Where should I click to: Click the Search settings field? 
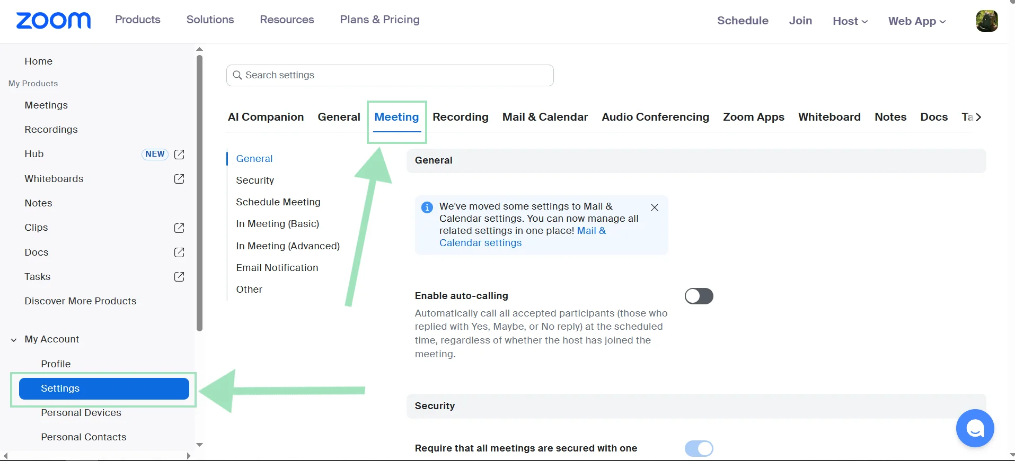point(390,75)
